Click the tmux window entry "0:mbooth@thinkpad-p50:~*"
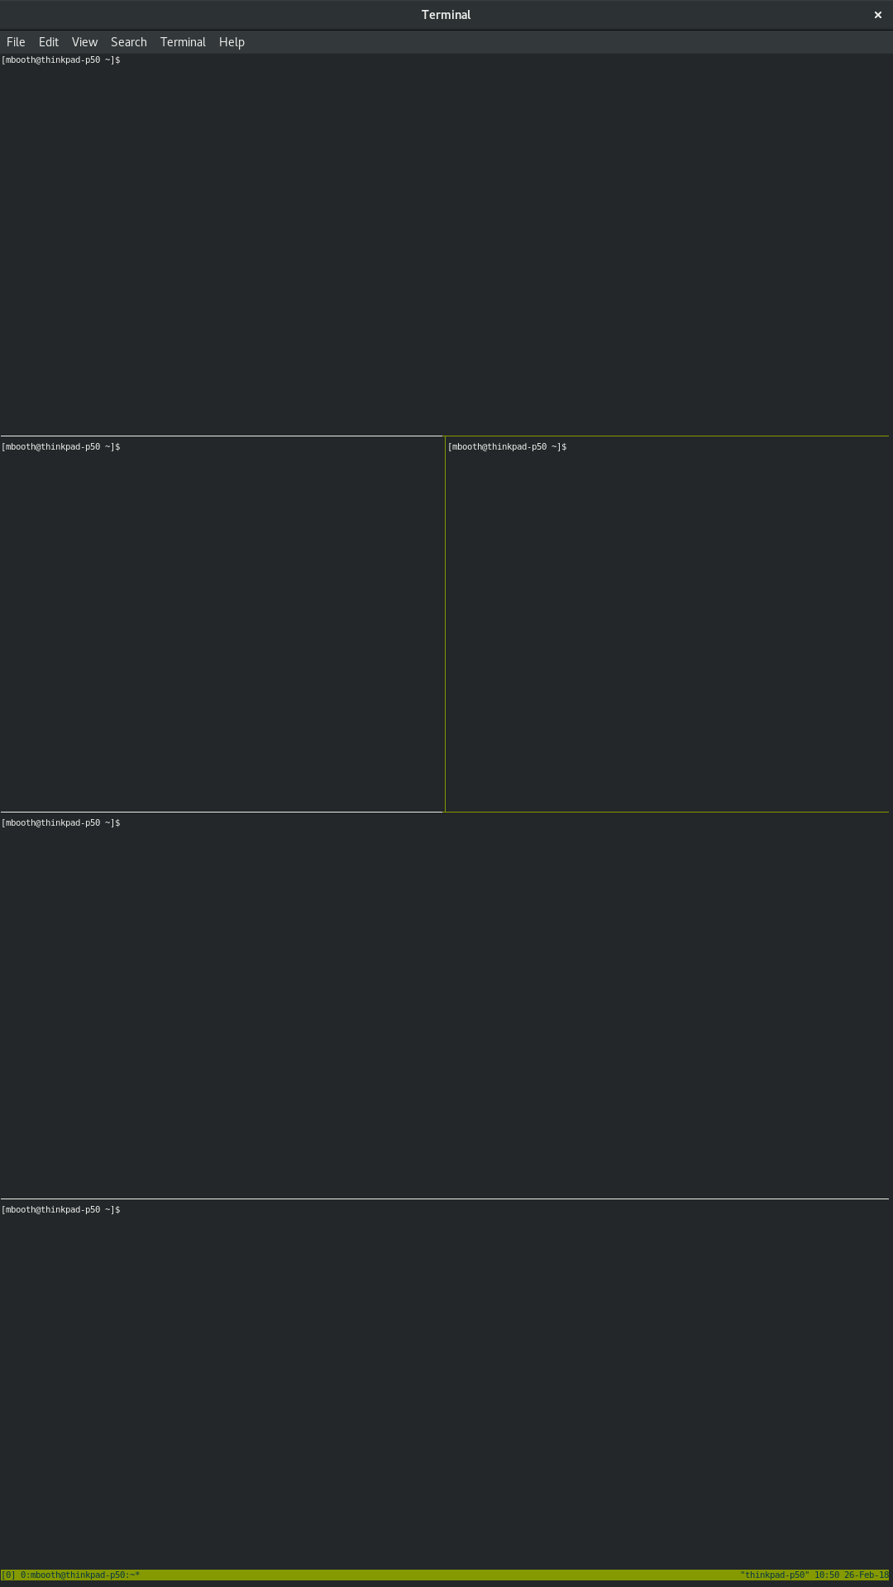This screenshot has height=1587, width=893. 80,1575
